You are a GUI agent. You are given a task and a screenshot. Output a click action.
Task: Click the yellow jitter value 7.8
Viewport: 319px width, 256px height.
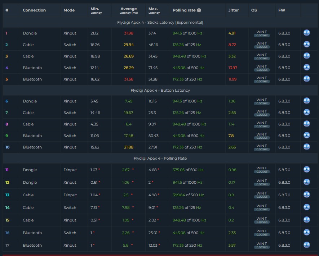[231, 136]
